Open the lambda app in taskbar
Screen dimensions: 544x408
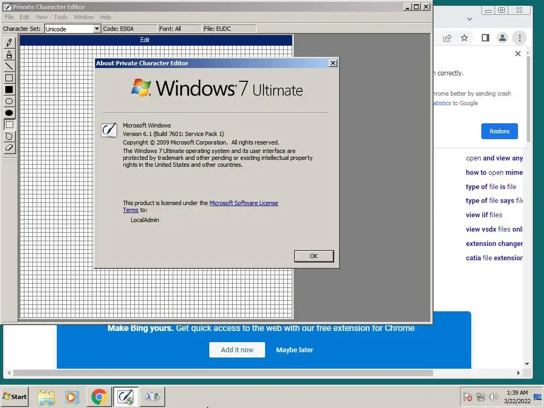[152, 396]
